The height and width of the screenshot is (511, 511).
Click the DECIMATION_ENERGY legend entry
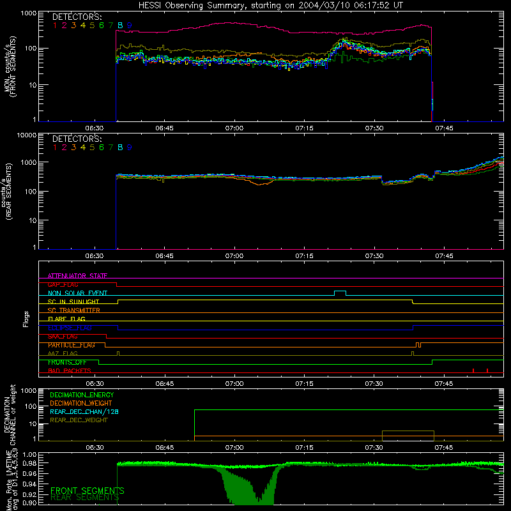coord(82,395)
